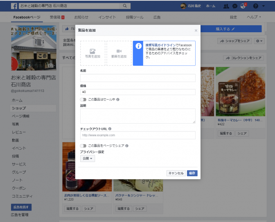The image size is (275, 222).
Task: Open ページ情報 in the sidebar
Action: 20,116
